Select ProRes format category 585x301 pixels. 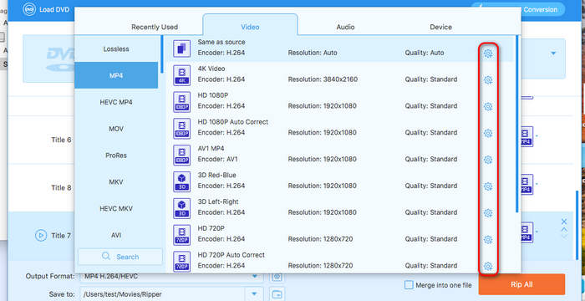(x=116, y=156)
